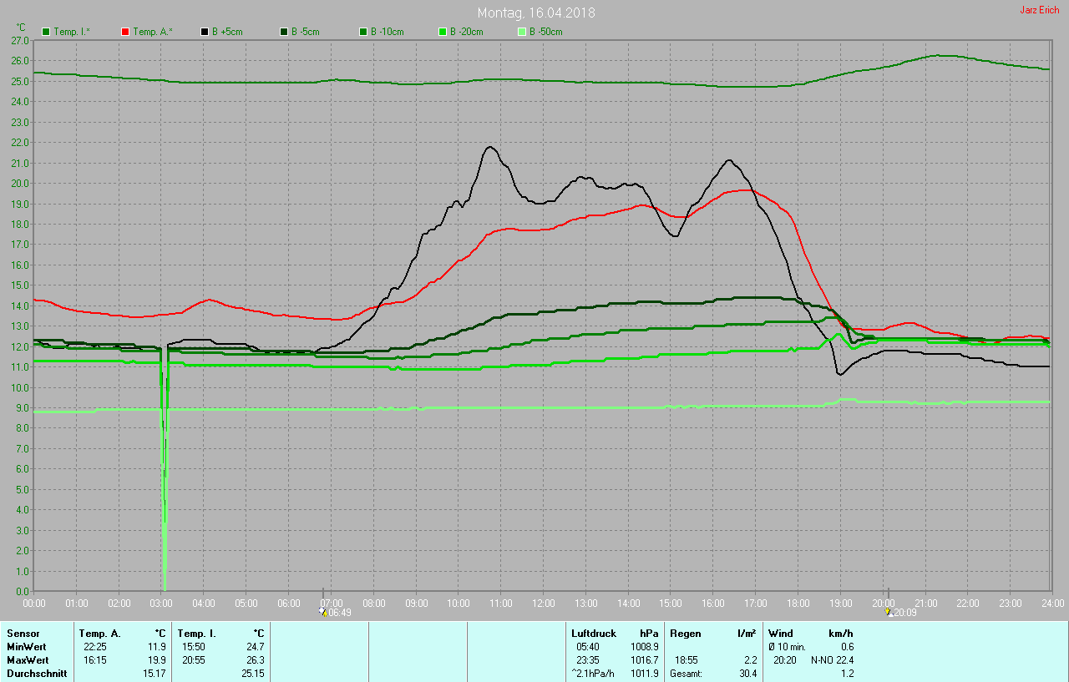This screenshot has width=1069, height=682.
Task: Click the Temp. I. minimum value '24.7'
Action: 255,647
